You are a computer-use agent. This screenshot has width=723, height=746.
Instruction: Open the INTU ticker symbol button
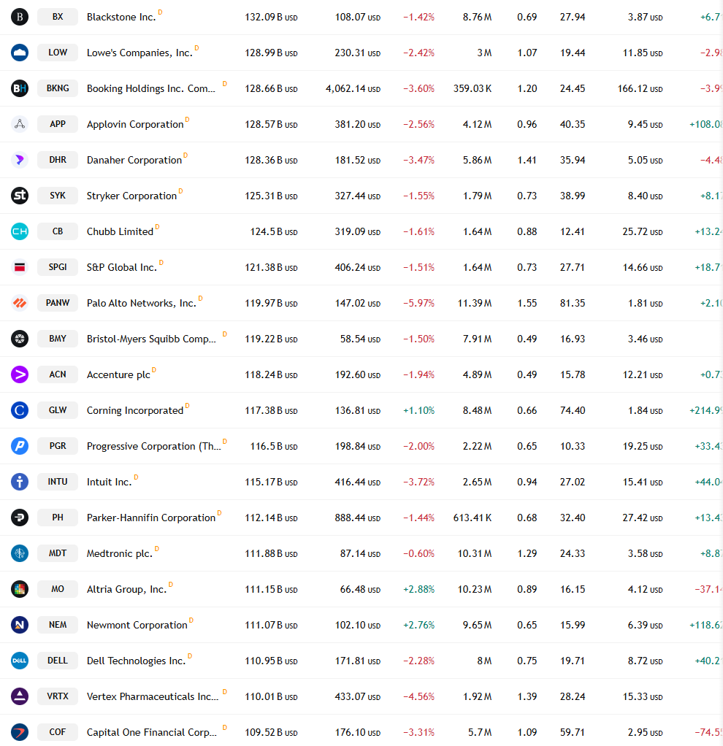click(x=58, y=482)
